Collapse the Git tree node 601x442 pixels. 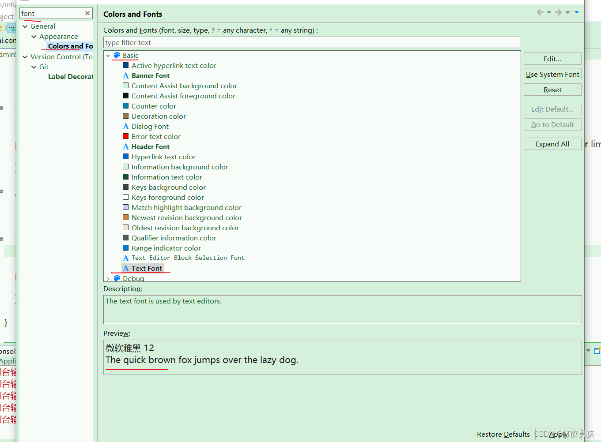pyautogui.click(x=34, y=67)
